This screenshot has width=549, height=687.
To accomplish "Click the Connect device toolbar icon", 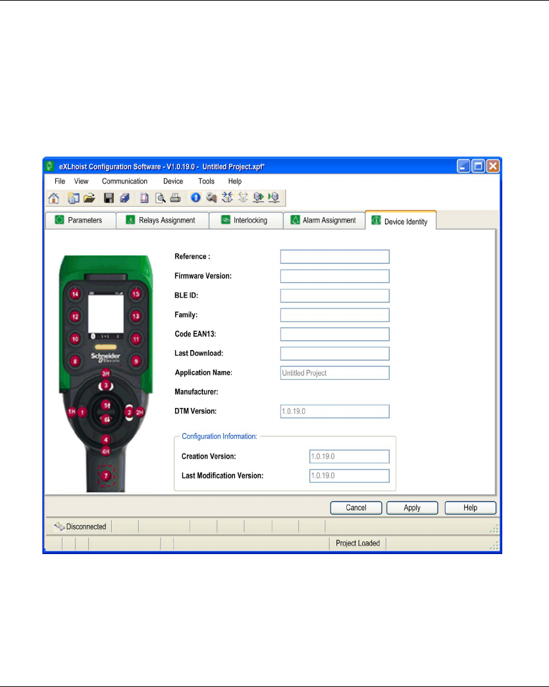I will point(227,197).
